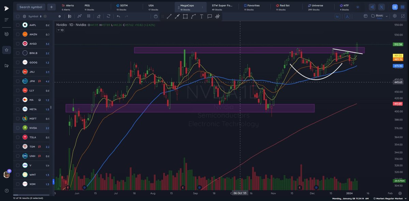Select the text annotation tool

tap(201, 16)
